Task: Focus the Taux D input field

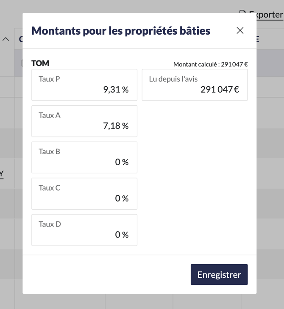Action: pos(84,230)
